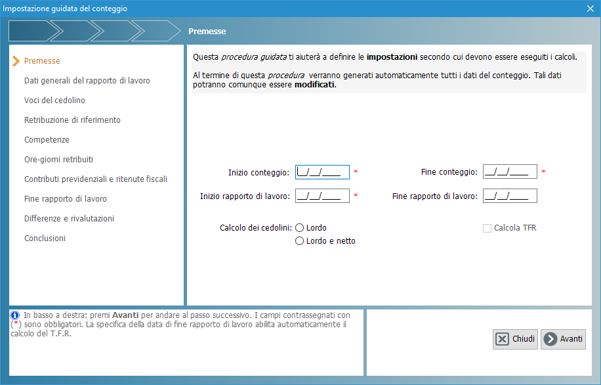This screenshot has height=385, width=601.
Task: Click the Premesse header title
Action: click(207, 31)
